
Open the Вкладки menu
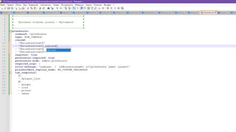click(x=107, y=5)
